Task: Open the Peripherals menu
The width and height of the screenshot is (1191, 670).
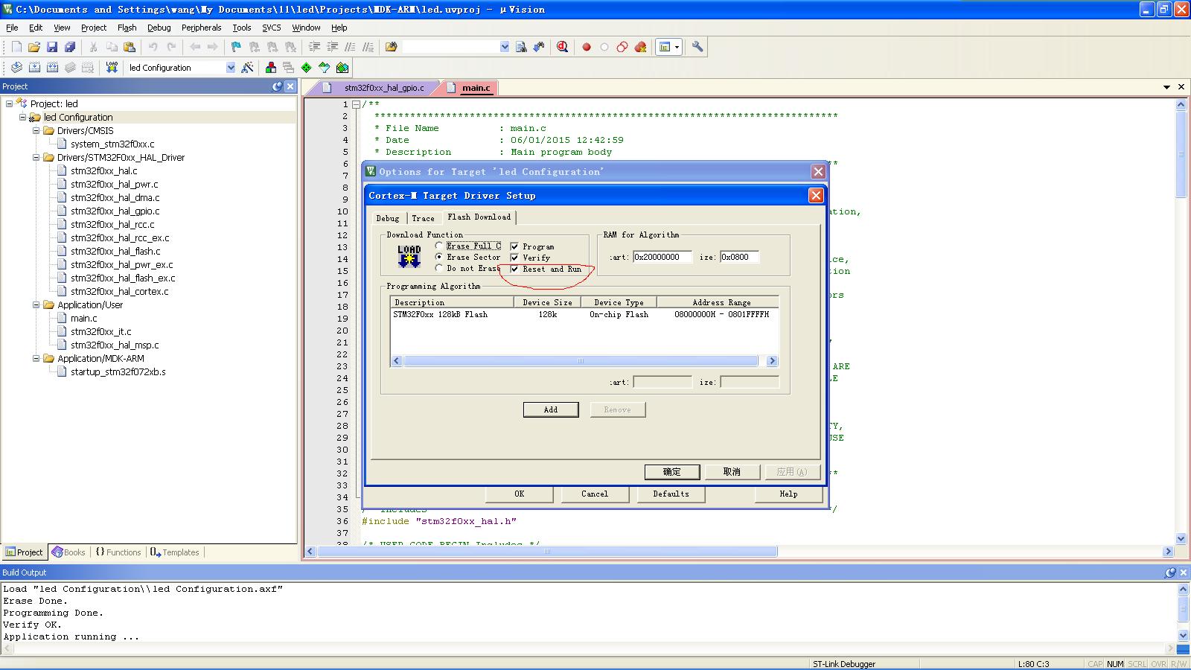Action: coord(201,28)
